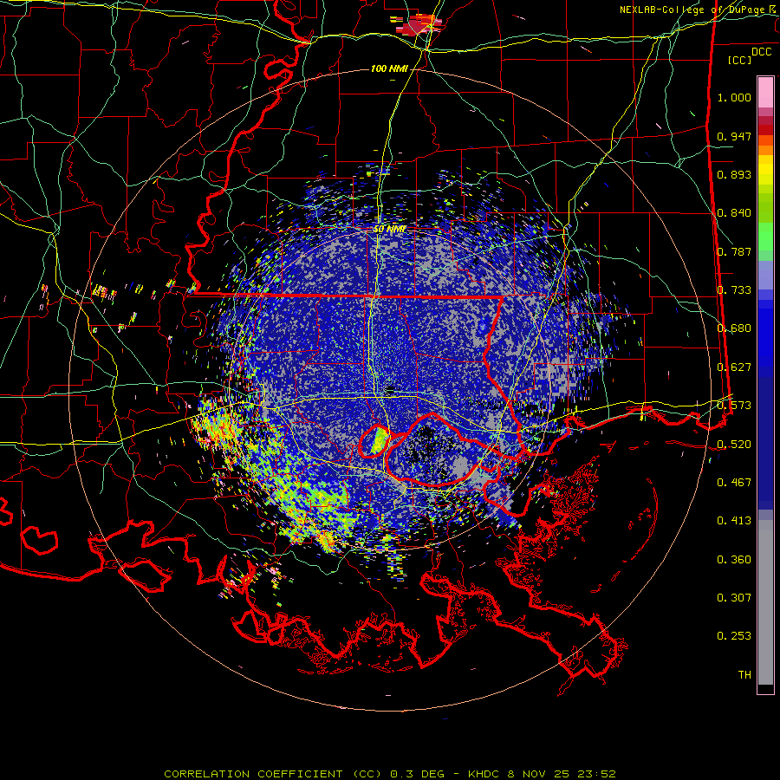Viewport: 780px width, 780px height.
Task: Click the 50 NMI range ring label
Action: tap(389, 230)
